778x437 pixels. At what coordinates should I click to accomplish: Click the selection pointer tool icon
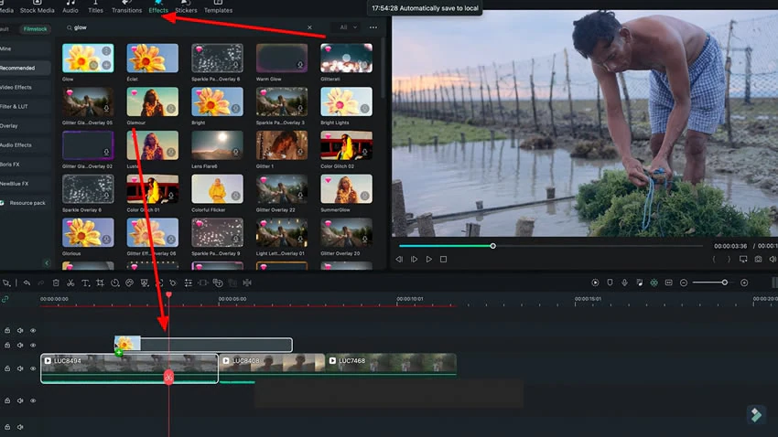click(6, 282)
